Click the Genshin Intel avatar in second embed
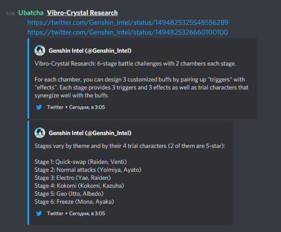281x232 pixels. [39, 133]
